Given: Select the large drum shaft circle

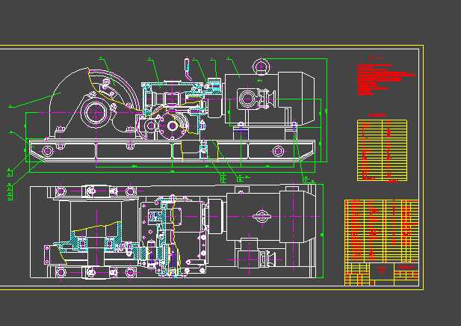Looking at the screenshot, I should (96, 113).
